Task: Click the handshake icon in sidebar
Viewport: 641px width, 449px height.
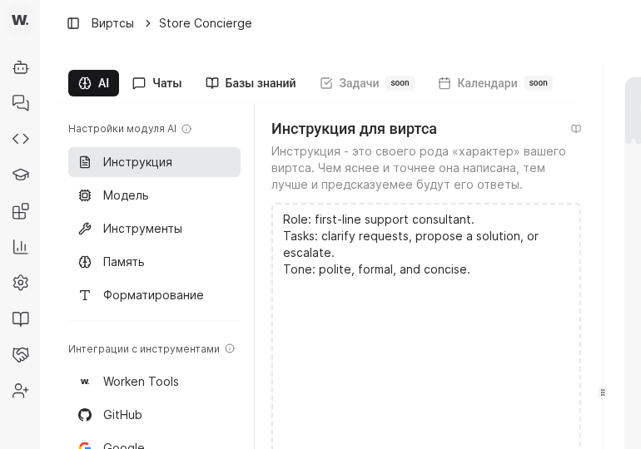Action: coord(21,354)
